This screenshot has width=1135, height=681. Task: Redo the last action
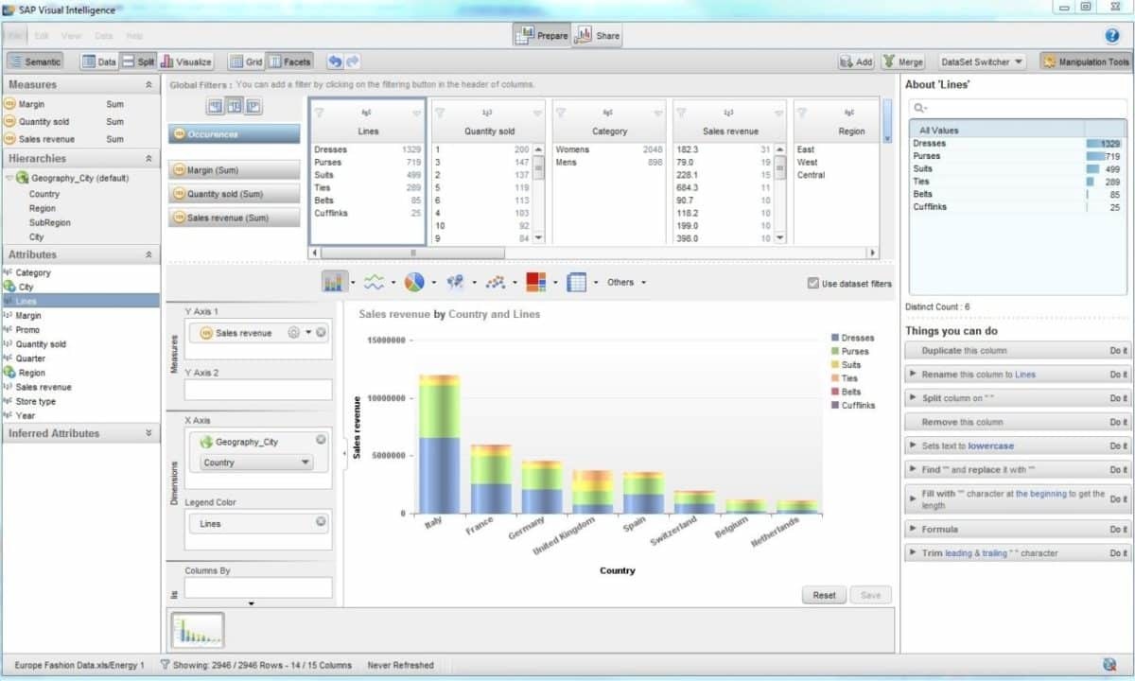pos(353,61)
